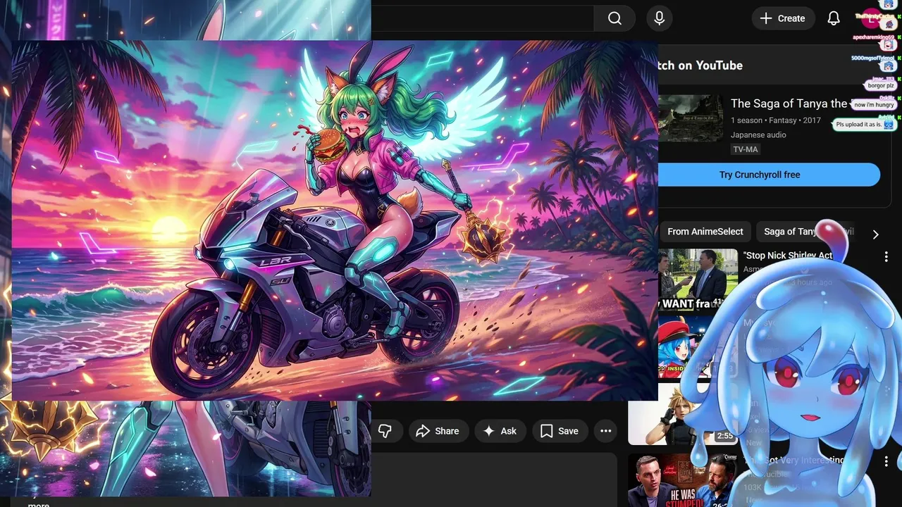Share this video
Viewport: 902px width, 507px height.
coord(438,431)
